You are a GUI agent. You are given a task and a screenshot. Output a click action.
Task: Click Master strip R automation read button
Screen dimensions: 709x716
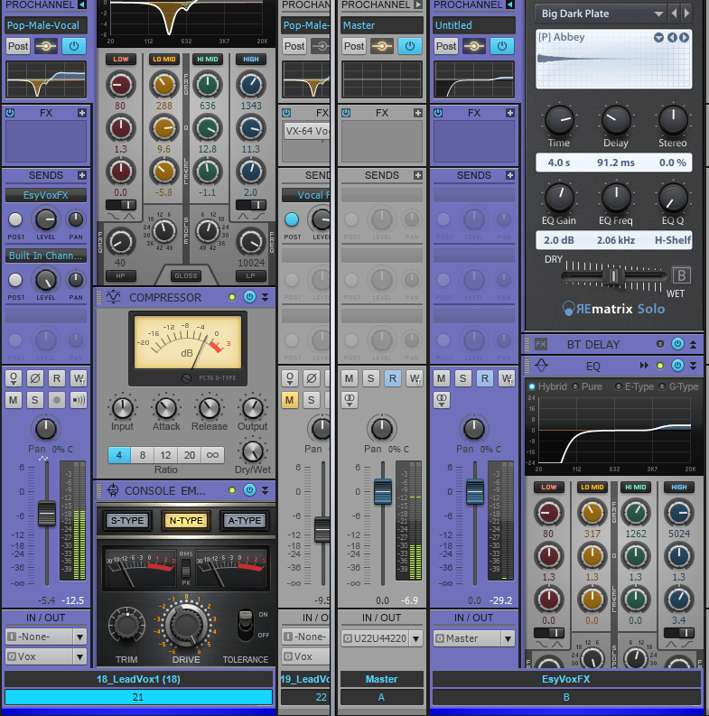pyautogui.click(x=393, y=378)
